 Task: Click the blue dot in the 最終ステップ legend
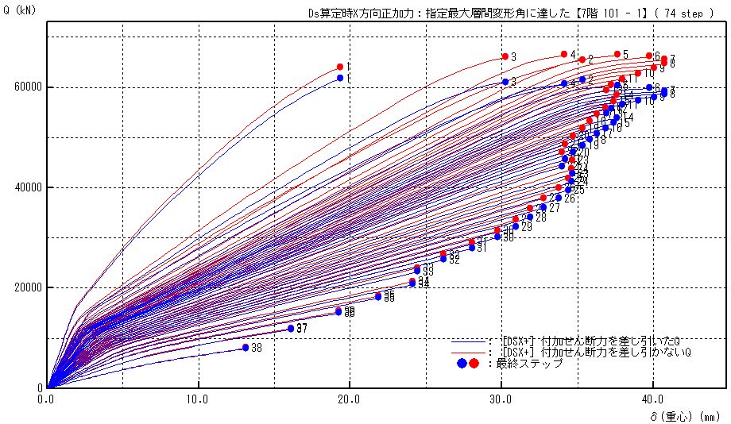point(462,364)
